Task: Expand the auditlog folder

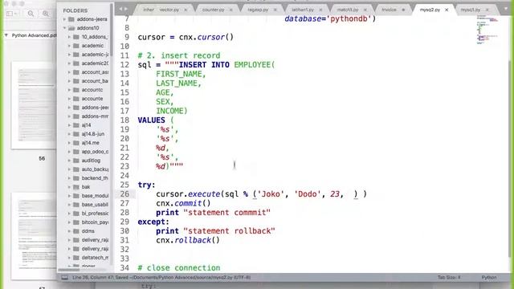Action: pyautogui.click(x=69, y=161)
